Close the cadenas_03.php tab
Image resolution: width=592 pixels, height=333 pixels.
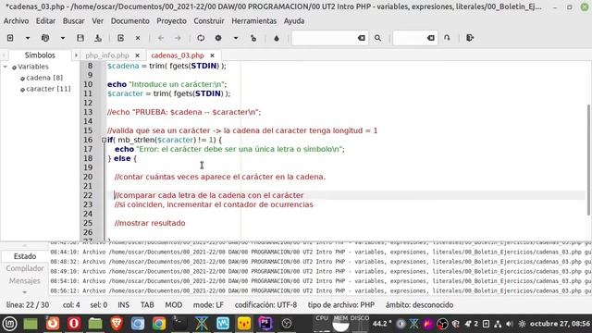pyautogui.click(x=212, y=55)
